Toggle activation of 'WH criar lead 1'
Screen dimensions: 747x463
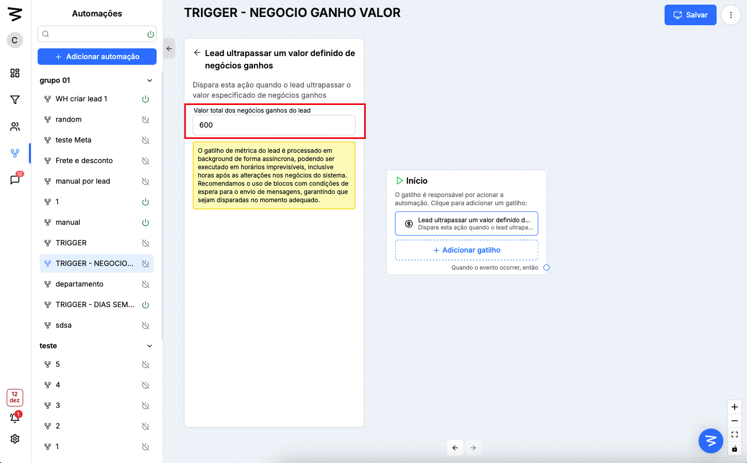point(145,99)
